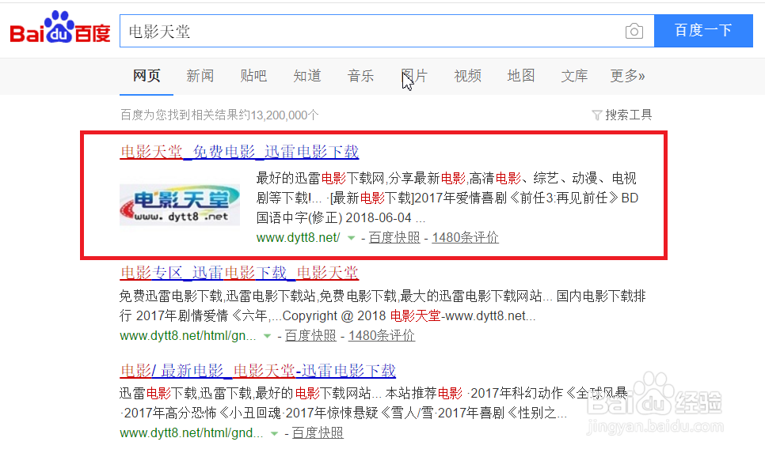Screen dimensions: 765x453
Task: Click the www.dytt8.net/html/gnd... URL
Action: pyautogui.click(x=192, y=433)
